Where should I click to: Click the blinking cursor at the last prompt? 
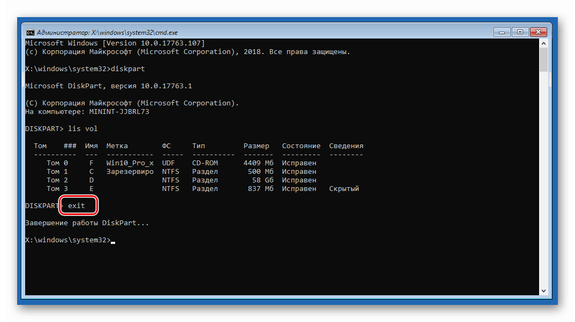pyautogui.click(x=113, y=242)
